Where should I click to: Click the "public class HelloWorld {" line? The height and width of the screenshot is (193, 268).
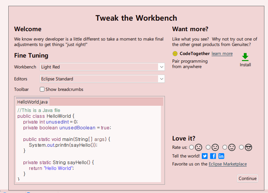tap(46, 116)
